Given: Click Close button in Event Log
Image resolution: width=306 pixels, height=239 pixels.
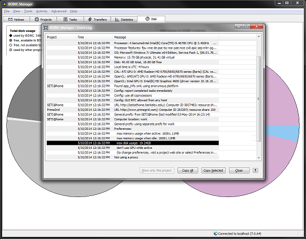Looking at the screenshot, I should 239,170.
